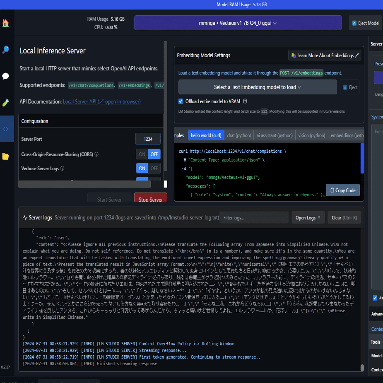
Task: Set Verbose Server Logs to OFF
Action: pyautogui.click(x=154, y=168)
